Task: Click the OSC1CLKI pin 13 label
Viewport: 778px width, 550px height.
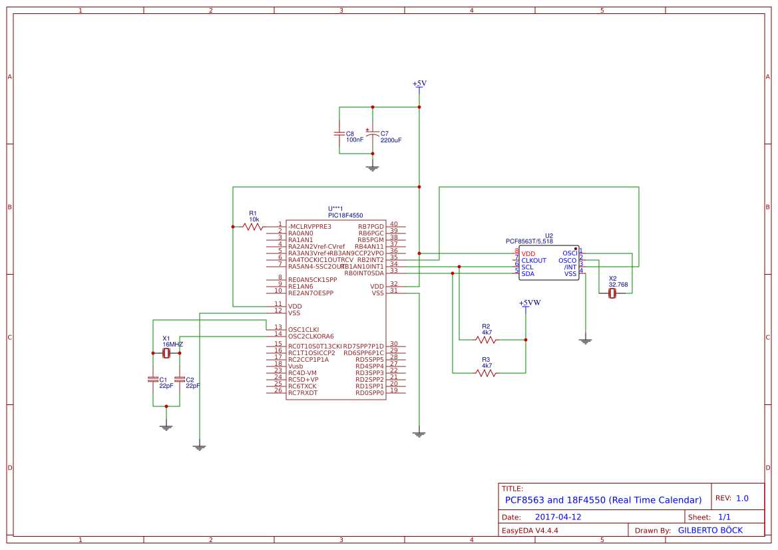Action: [303, 330]
